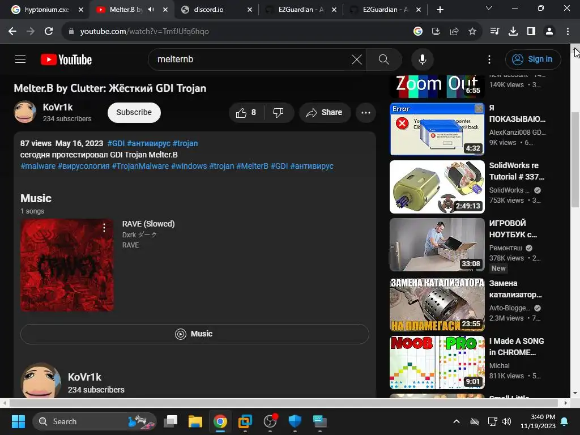580x435 pixels.
Task: Toggle Chrome side panel icon
Action: pyautogui.click(x=531, y=32)
